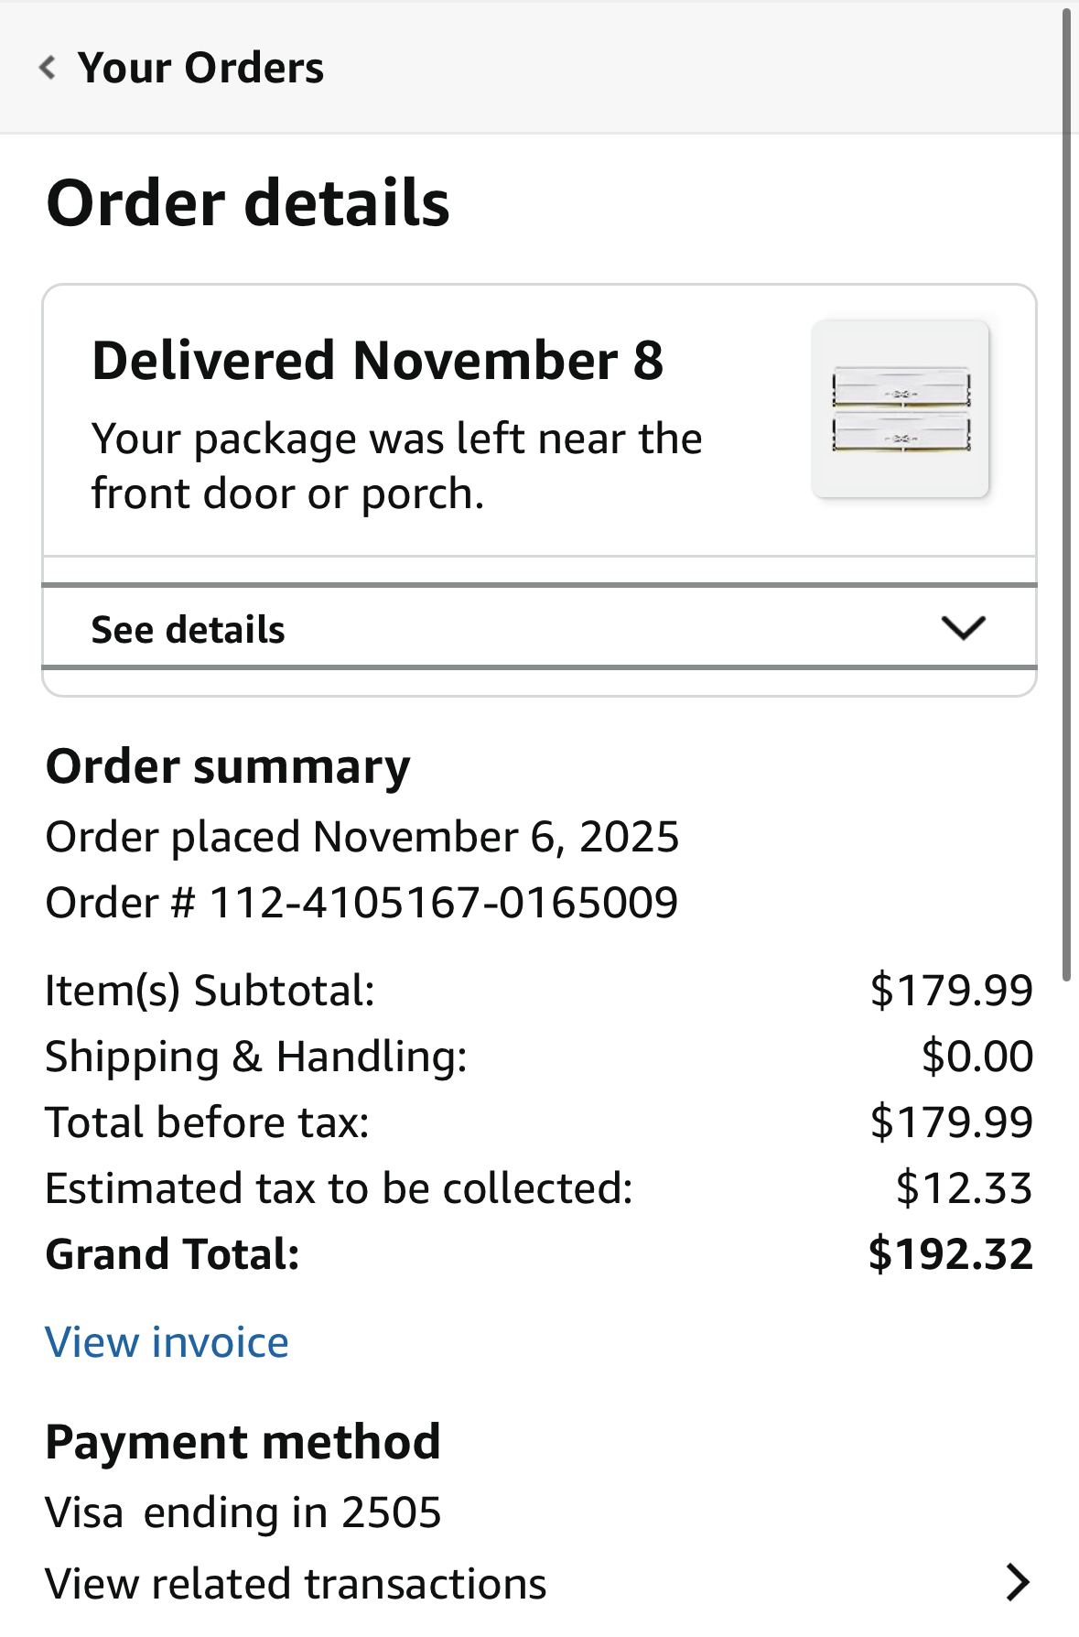
Task: Click the right arrow beside related transactions
Action: point(1017,1582)
